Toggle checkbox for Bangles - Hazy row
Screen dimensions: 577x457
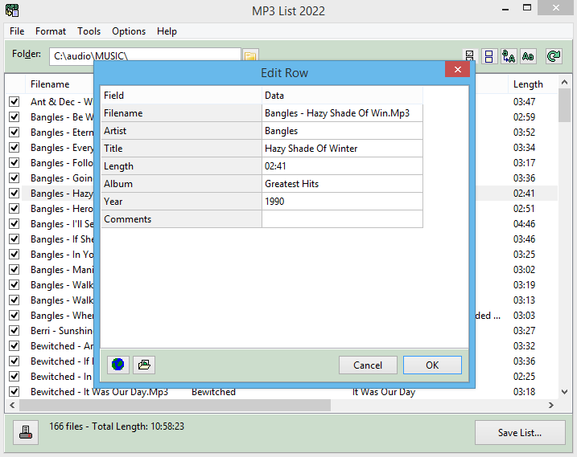pyautogui.click(x=14, y=194)
